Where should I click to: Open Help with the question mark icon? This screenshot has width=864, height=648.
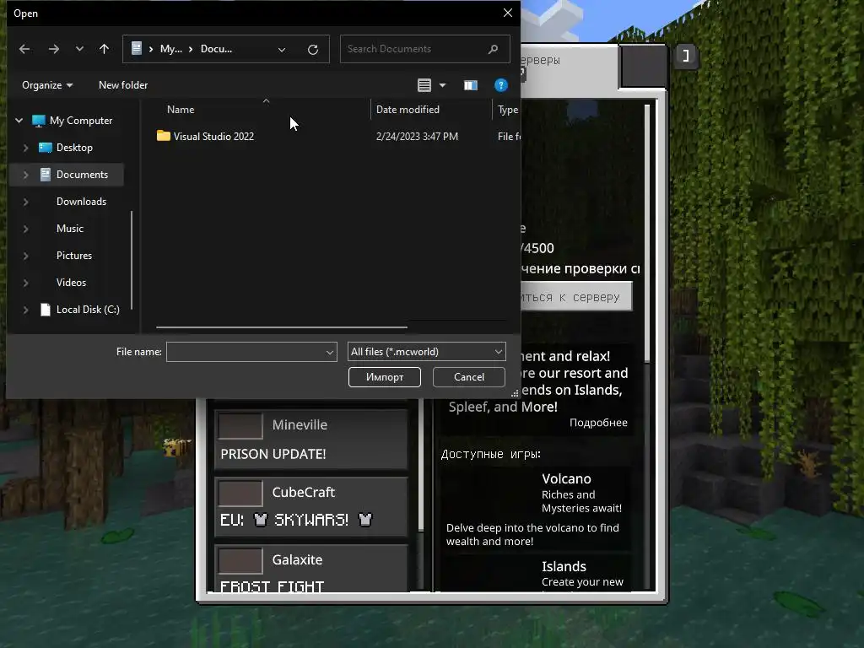(x=501, y=85)
